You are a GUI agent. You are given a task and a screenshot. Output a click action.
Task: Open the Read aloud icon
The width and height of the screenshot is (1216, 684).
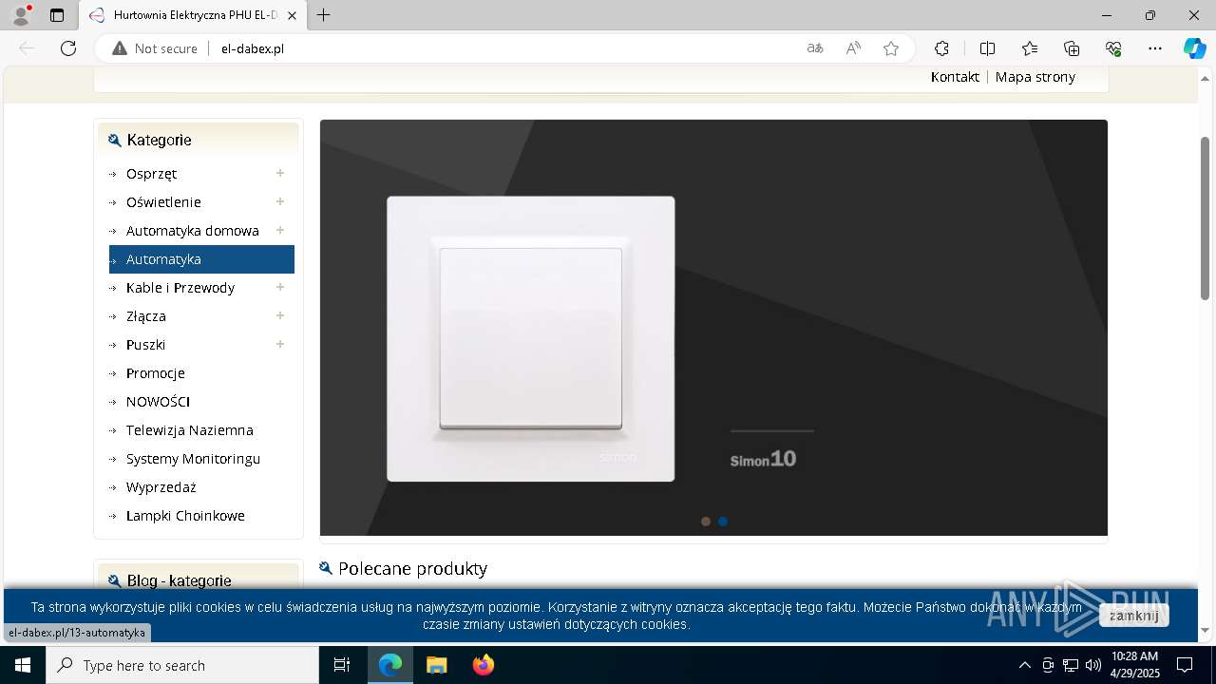(x=853, y=48)
